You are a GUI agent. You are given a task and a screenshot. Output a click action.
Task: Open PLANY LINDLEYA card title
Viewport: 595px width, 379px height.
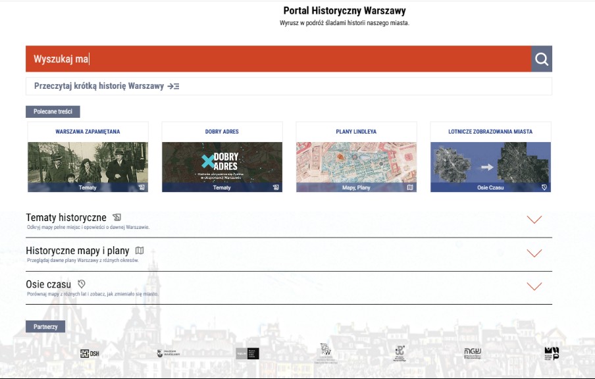point(356,132)
